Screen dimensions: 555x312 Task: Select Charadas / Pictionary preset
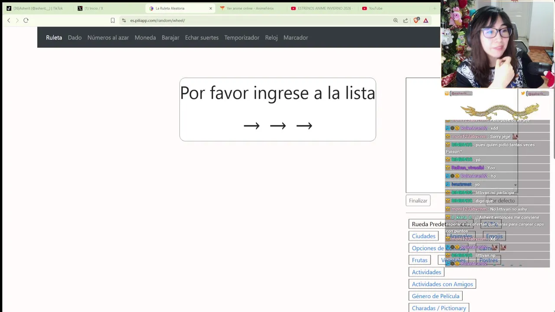click(x=439, y=308)
